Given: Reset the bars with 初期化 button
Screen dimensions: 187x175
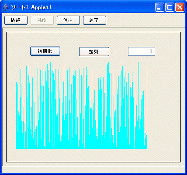Looking at the screenshot, I should coord(45,51).
